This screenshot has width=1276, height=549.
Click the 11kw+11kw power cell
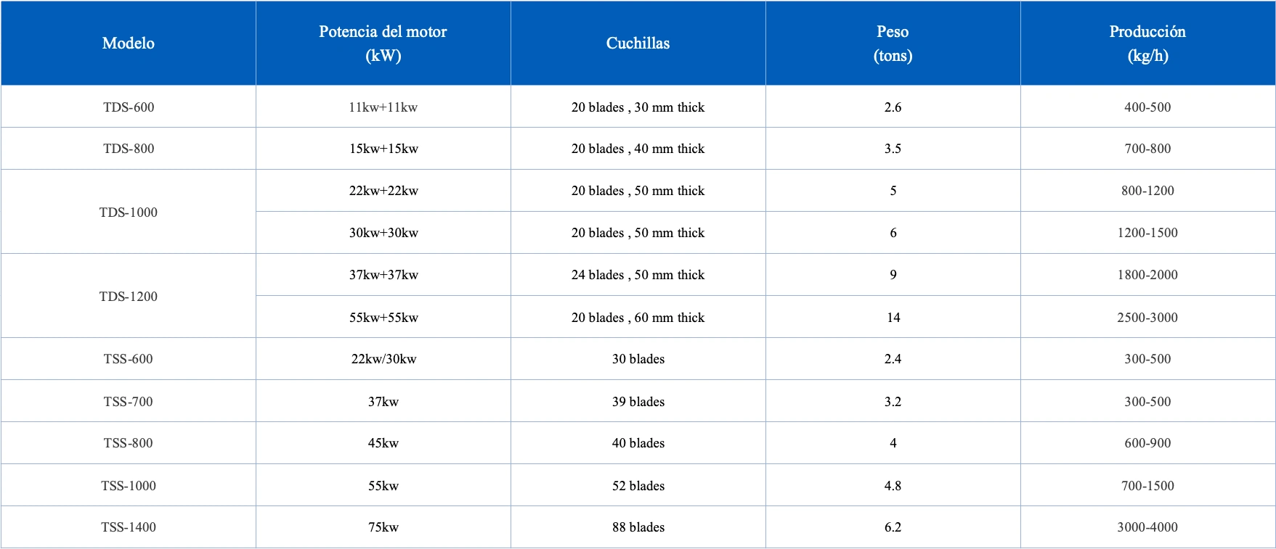(x=383, y=107)
